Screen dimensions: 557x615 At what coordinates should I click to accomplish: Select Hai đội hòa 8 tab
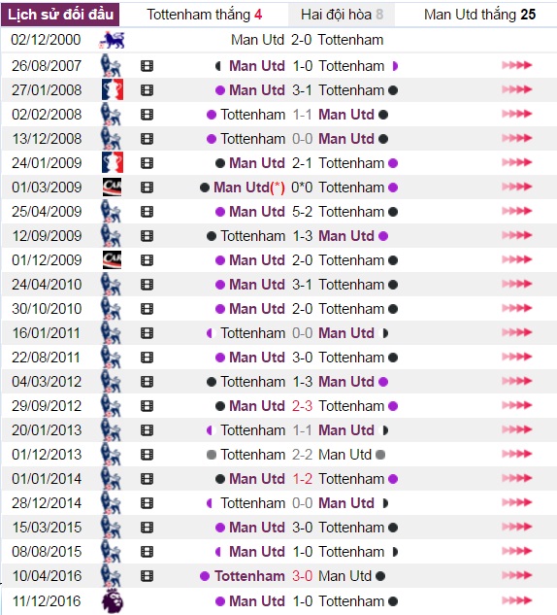(x=342, y=15)
